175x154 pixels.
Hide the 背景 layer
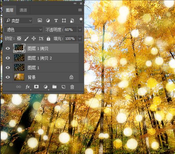click(8, 77)
